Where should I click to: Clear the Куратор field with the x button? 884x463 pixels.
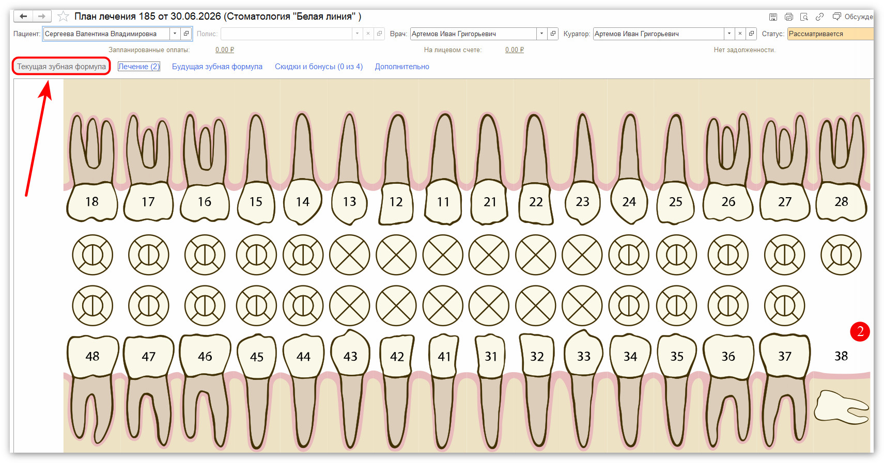pos(740,34)
